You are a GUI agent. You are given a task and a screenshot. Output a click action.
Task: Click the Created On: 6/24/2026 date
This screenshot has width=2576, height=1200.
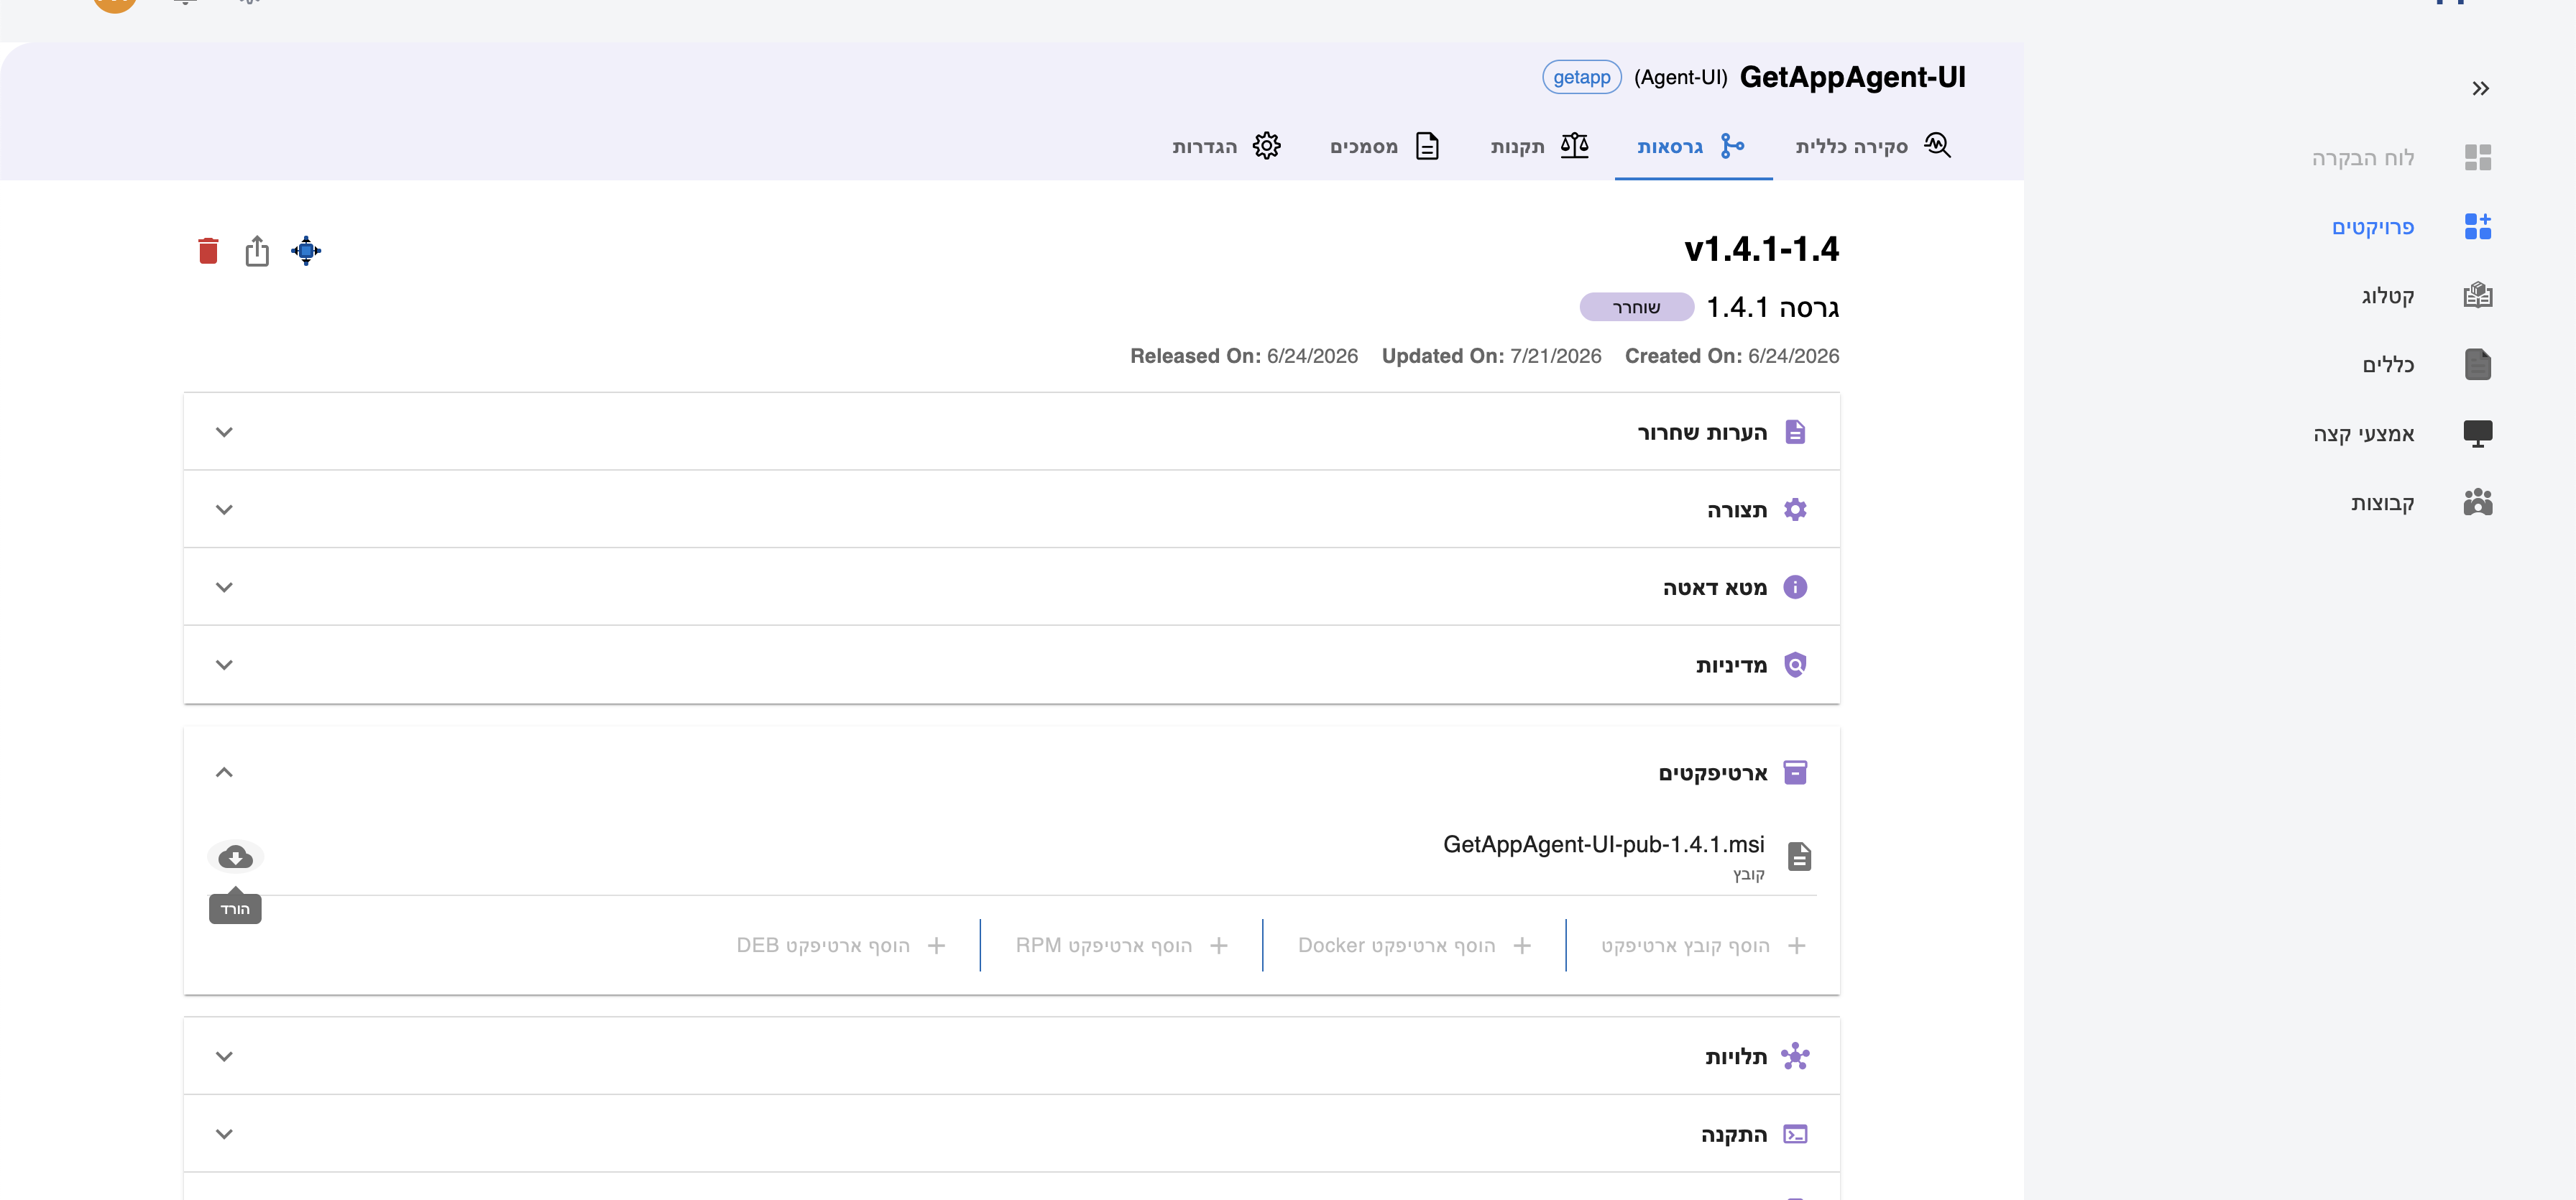coord(1732,356)
